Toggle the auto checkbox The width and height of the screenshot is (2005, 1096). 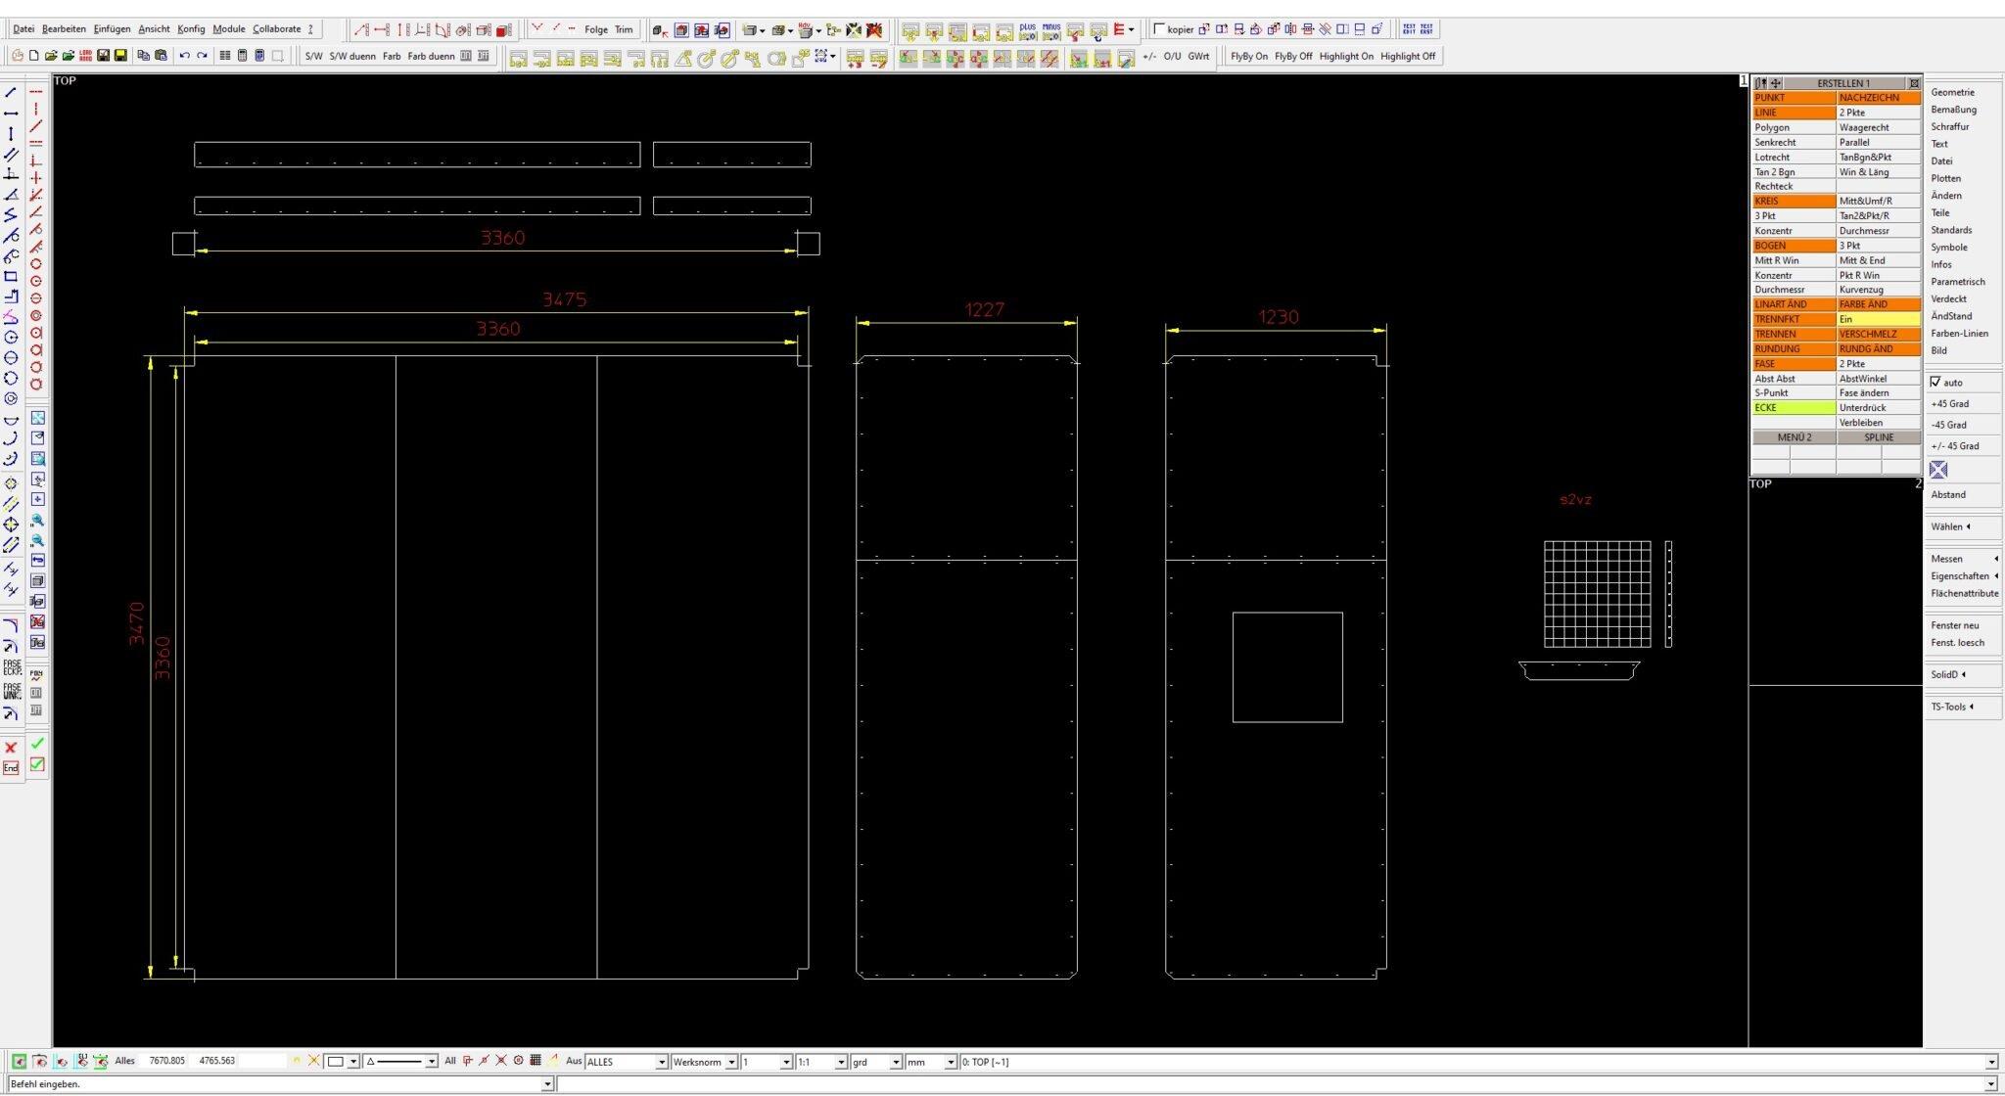click(1935, 382)
